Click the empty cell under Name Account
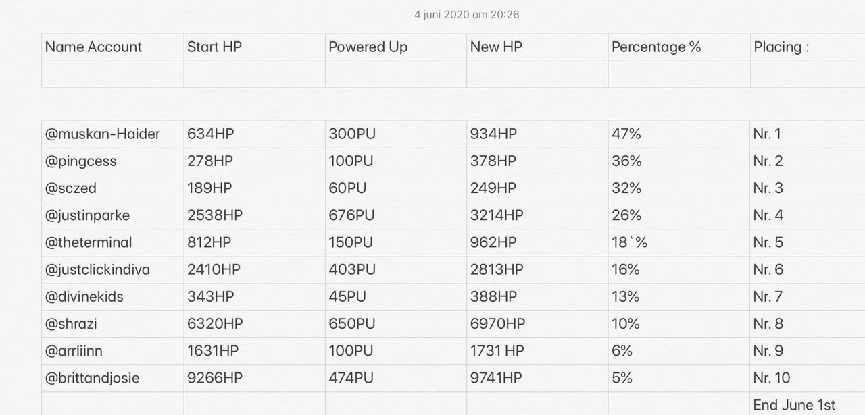 point(113,74)
